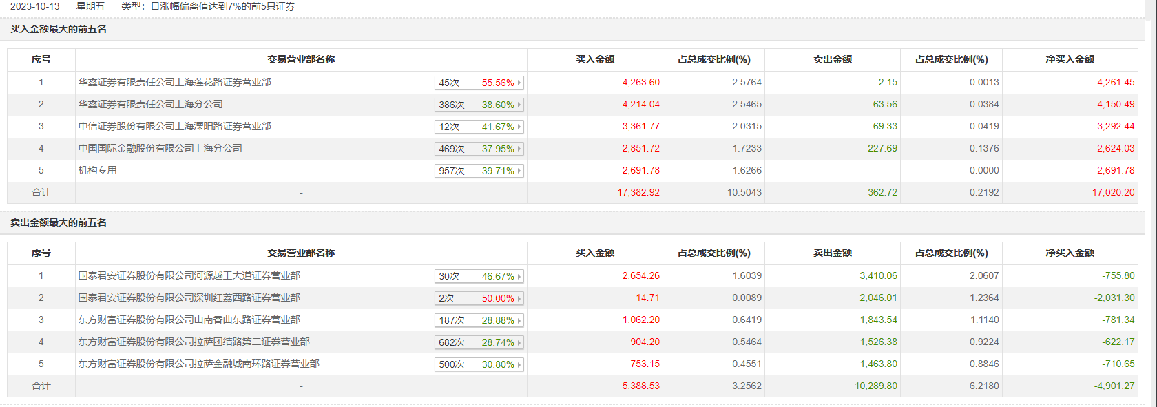Open 国泰君安证券股份有限公司河源越王大道证券营业部 link
The image size is (1157, 407).
(x=189, y=275)
